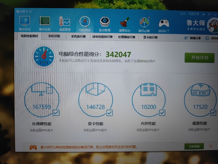Open 游戏补丁 gamepad icon

click(164, 25)
